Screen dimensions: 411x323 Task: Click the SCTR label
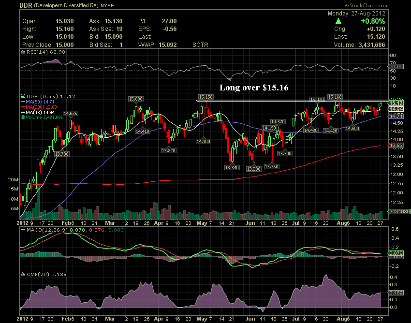[201, 45]
